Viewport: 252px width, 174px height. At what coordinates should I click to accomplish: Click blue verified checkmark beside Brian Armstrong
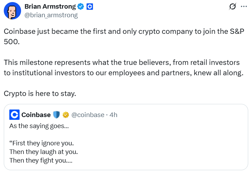point(80,7)
